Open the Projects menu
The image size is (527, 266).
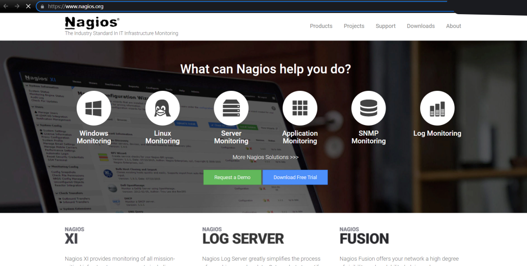pos(354,26)
